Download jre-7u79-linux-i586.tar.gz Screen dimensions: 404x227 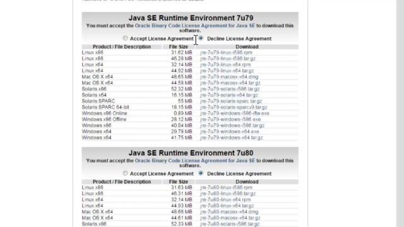tap(228, 59)
